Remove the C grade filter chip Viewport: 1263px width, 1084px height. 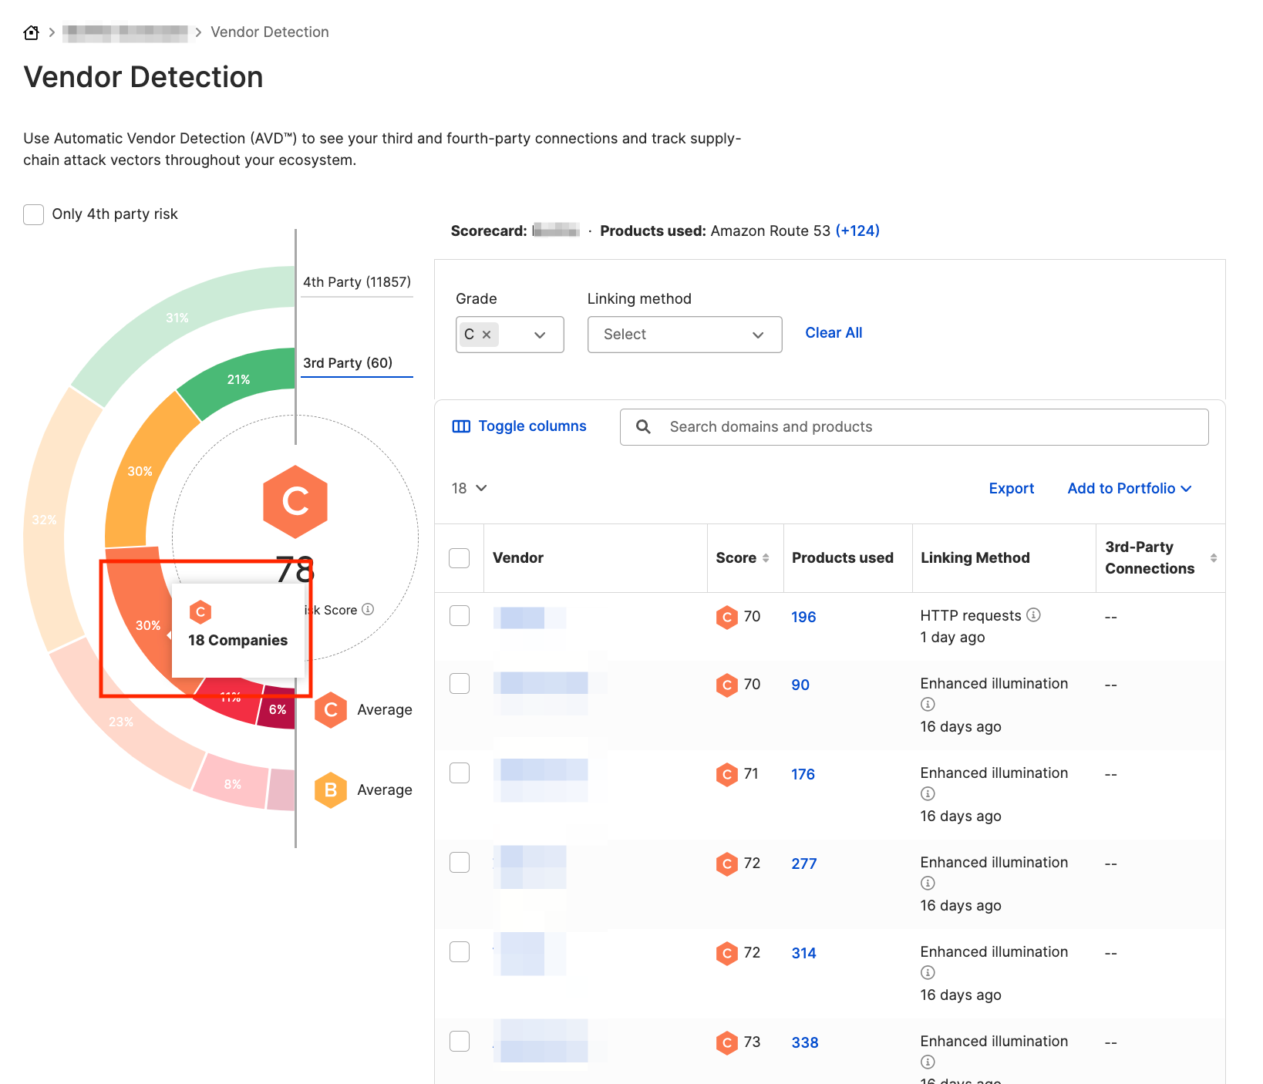487,335
